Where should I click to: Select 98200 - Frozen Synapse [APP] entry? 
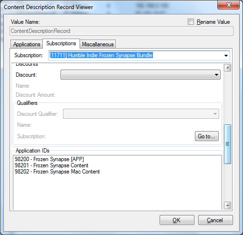(x=49, y=159)
